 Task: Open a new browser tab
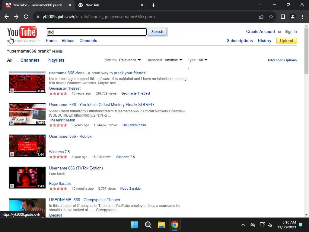pos(154,5)
